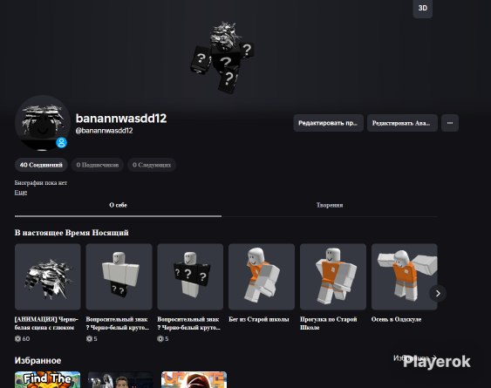Click the В настоящее Время Носящий heading
The width and height of the screenshot is (491, 388).
coord(72,233)
